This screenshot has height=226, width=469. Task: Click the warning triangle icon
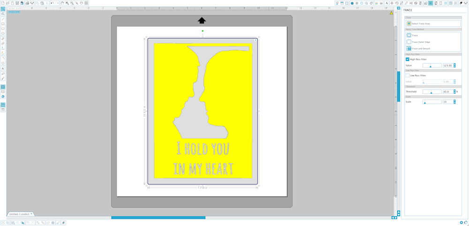(x=391, y=13)
